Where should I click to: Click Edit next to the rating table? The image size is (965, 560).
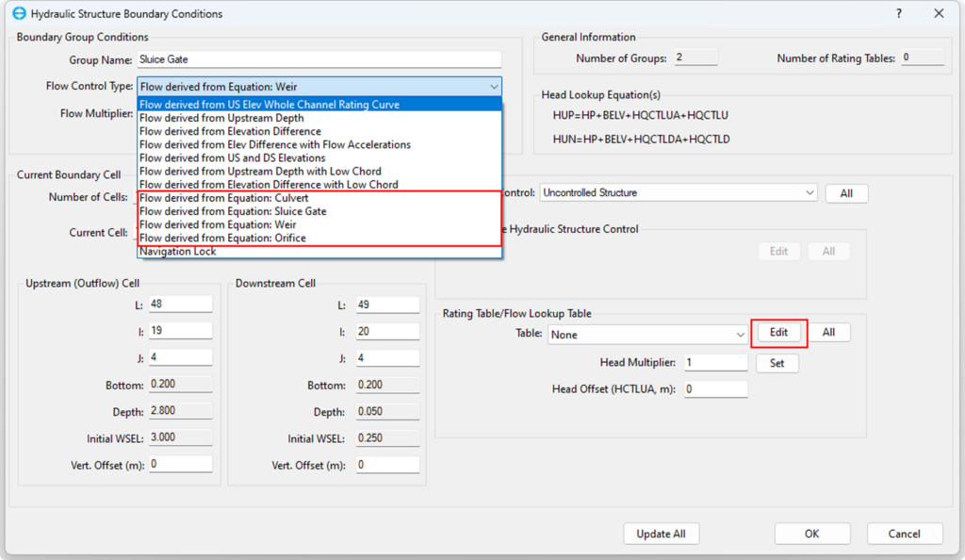coord(778,333)
